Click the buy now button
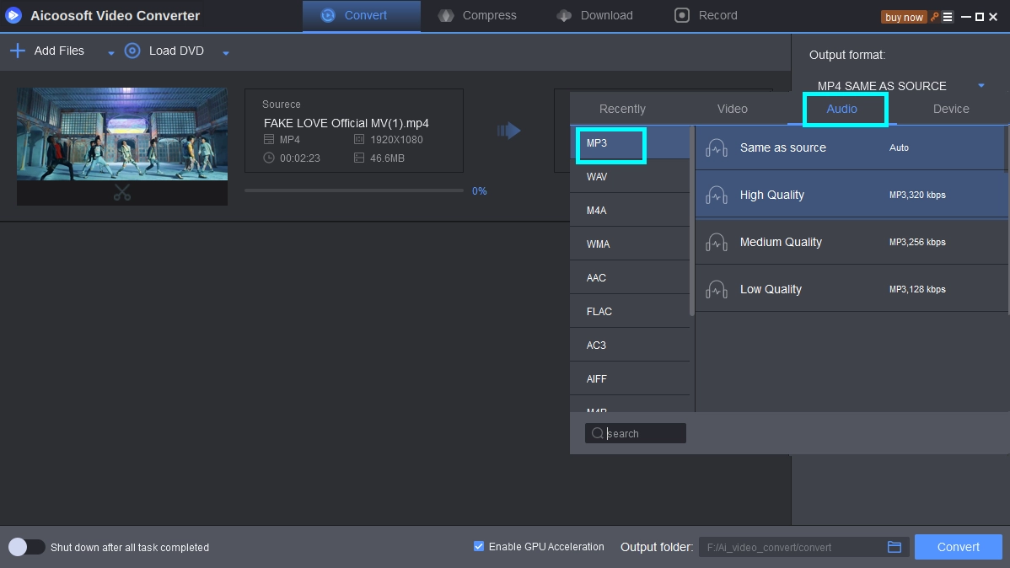This screenshot has width=1010, height=568. click(904, 17)
